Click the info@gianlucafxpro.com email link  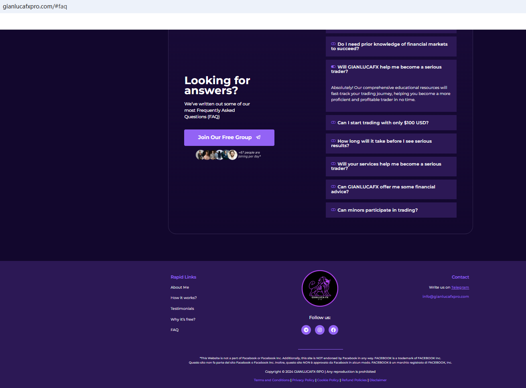point(446,297)
